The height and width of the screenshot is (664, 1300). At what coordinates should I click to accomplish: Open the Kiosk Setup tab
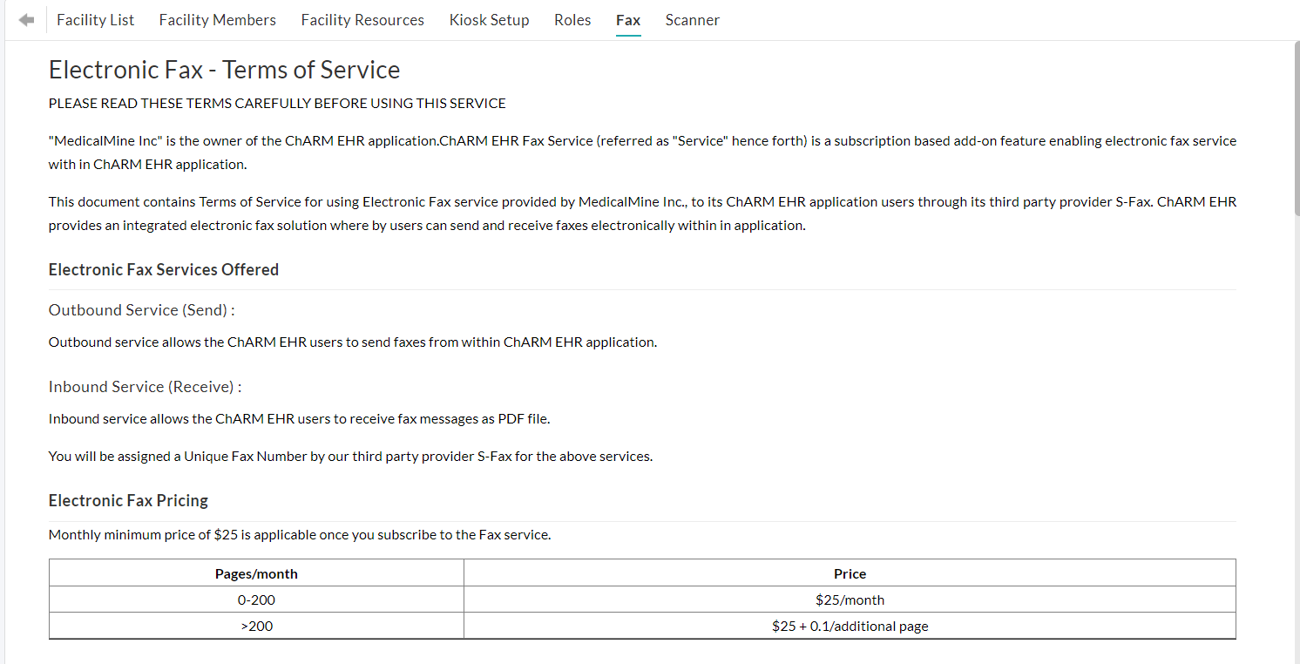(x=489, y=19)
